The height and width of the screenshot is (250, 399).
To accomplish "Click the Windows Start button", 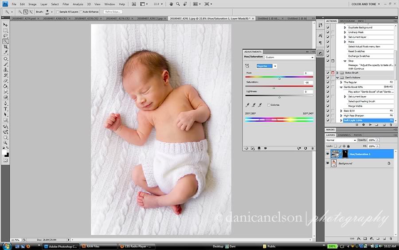I will coord(6,246).
